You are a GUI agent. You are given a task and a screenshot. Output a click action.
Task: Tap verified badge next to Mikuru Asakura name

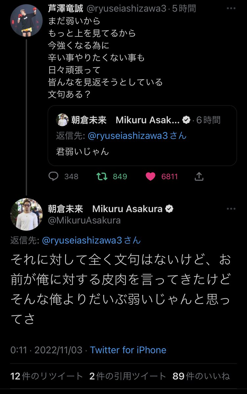169,209
